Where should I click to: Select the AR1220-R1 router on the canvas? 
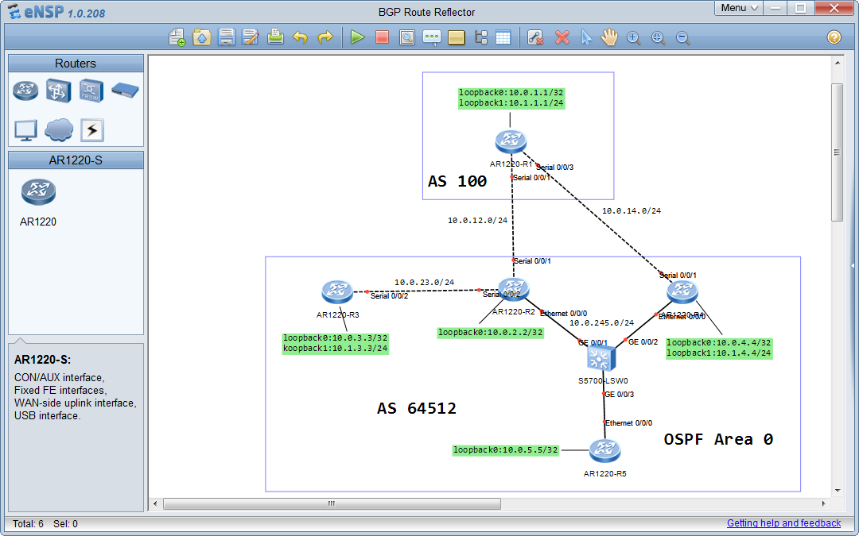tap(511, 141)
